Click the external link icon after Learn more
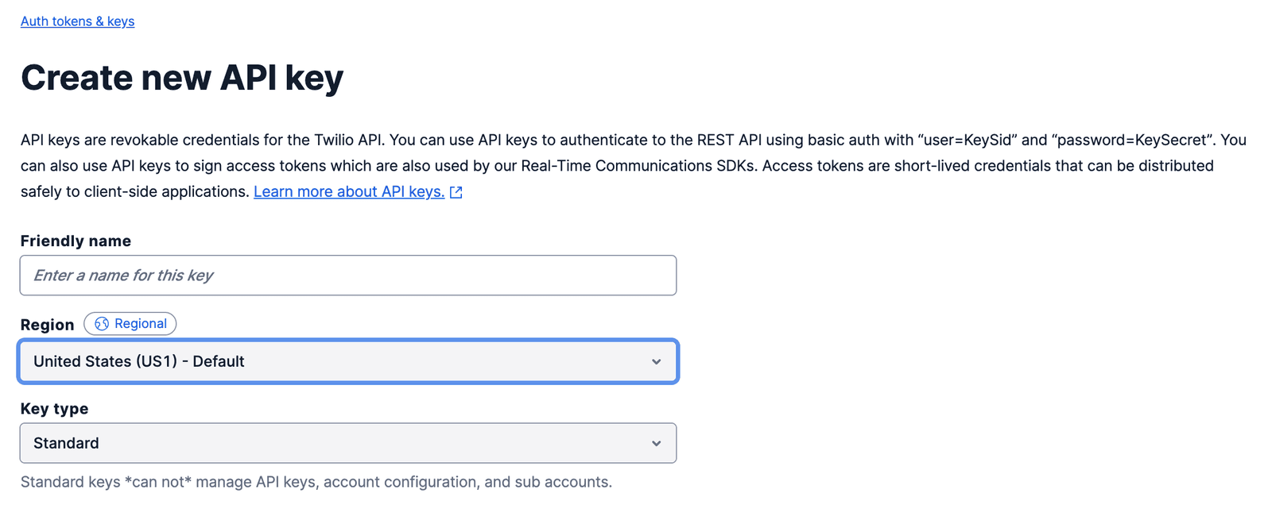This screenshot has height=528, width=1272. 456,192
